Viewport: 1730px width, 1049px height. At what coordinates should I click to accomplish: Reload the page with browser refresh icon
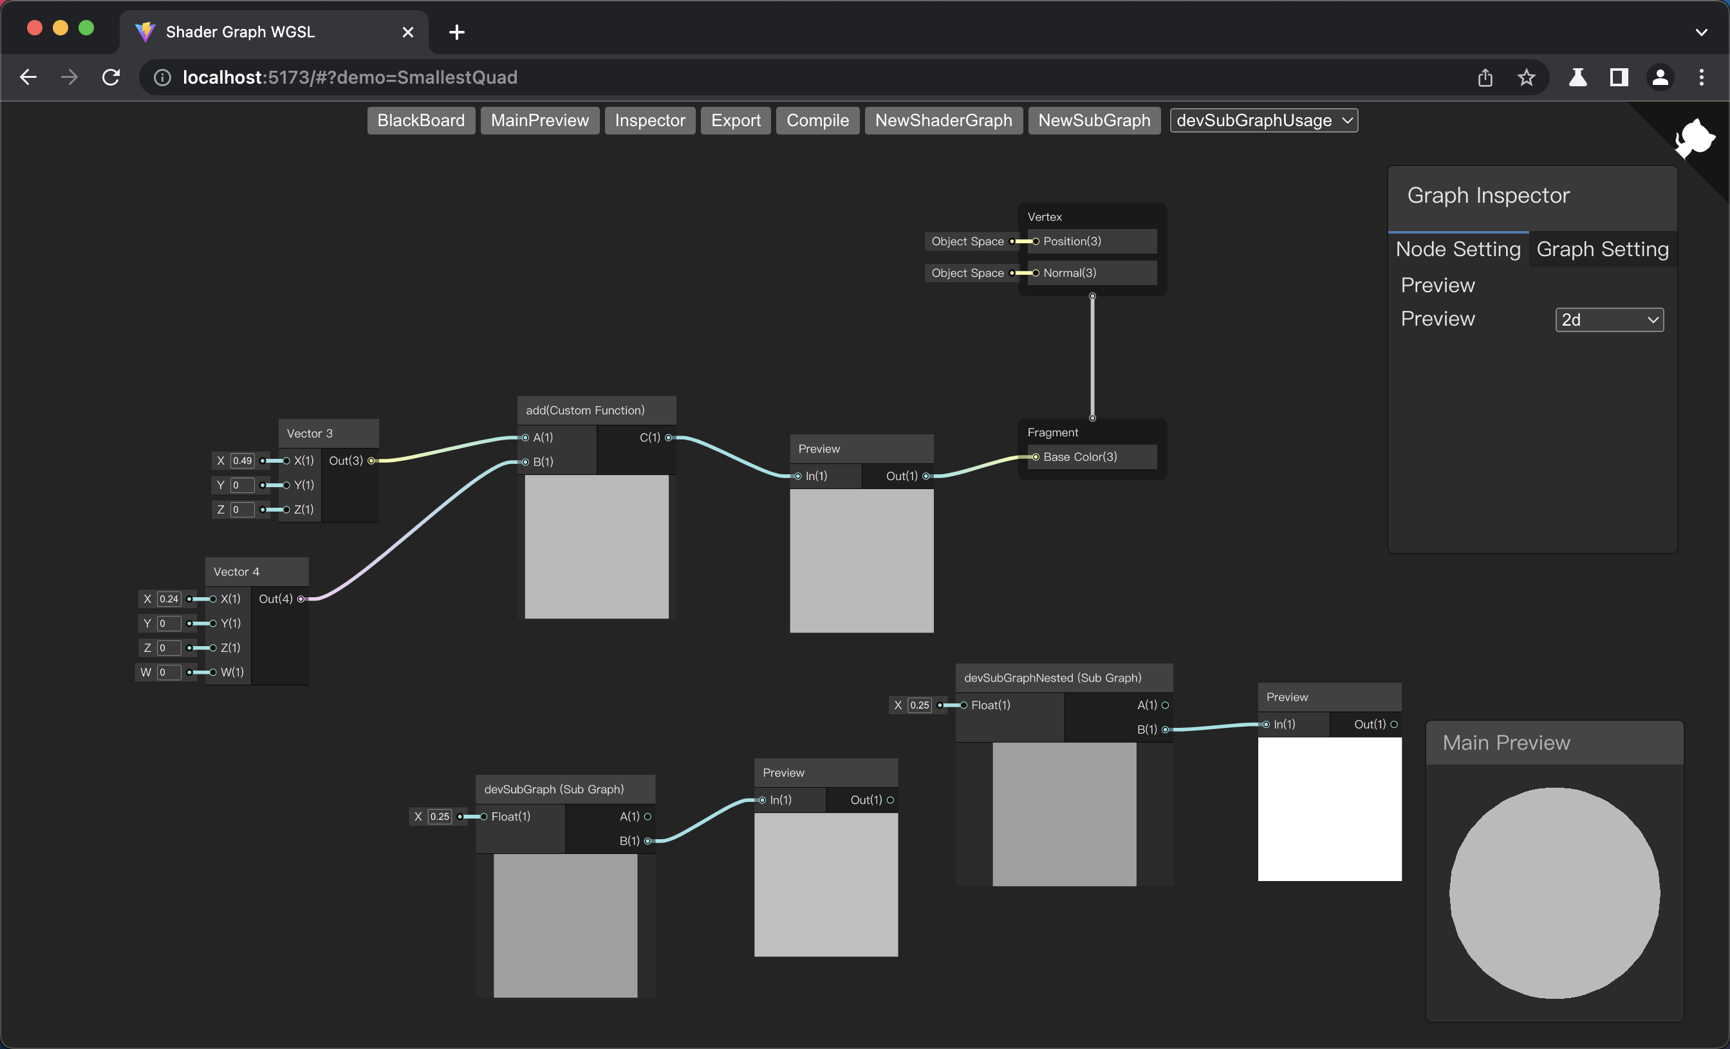click(x=111, y=77)
